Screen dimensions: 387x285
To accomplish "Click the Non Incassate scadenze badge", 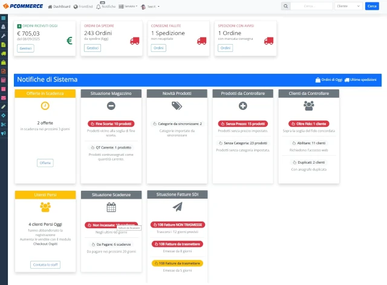I will pos(111,225).
